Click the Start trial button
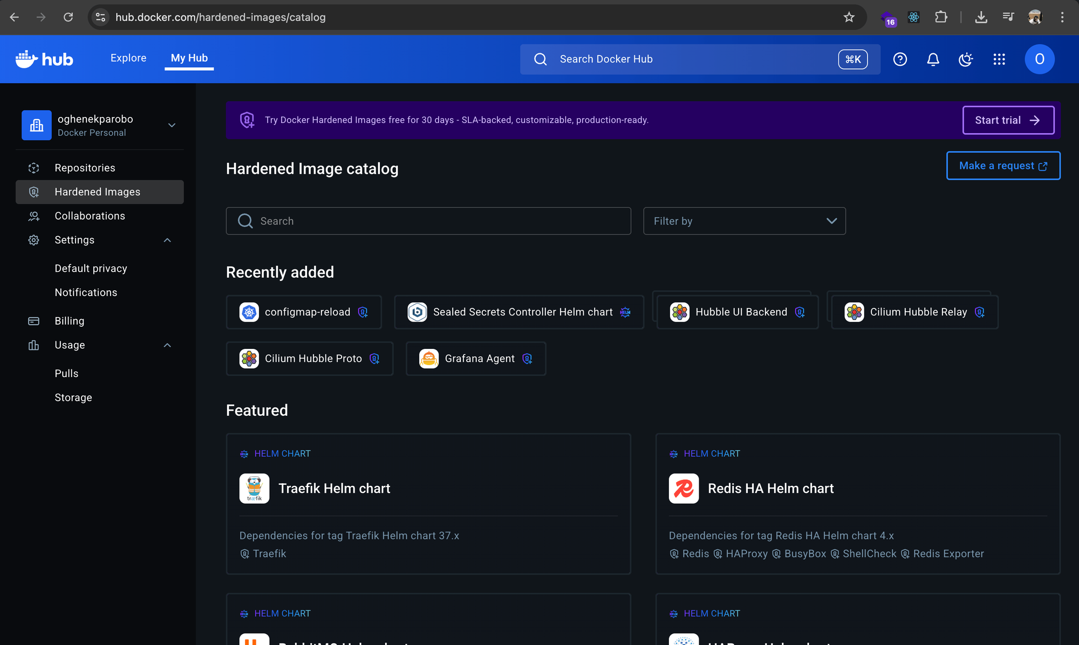This screenshot has width=1079, height=645. point(1008,120)
